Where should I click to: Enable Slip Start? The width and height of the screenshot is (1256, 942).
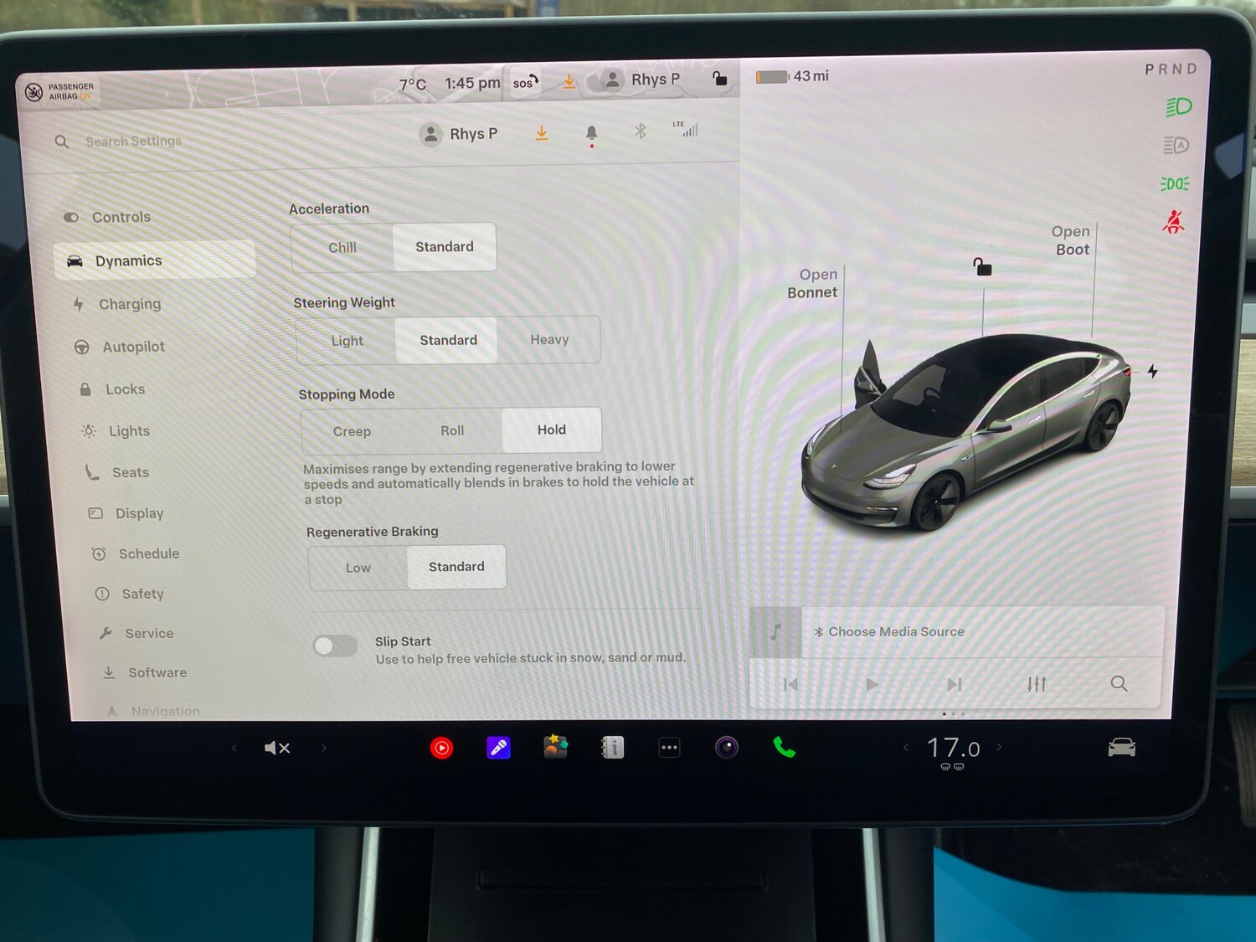click(x=334, y=646)
